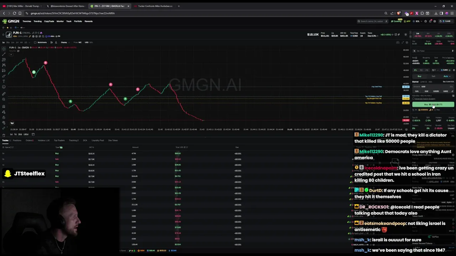The width and height of the screenshot is (456, 256).
Task: Open the Trending menu
Action: [37, 21]
